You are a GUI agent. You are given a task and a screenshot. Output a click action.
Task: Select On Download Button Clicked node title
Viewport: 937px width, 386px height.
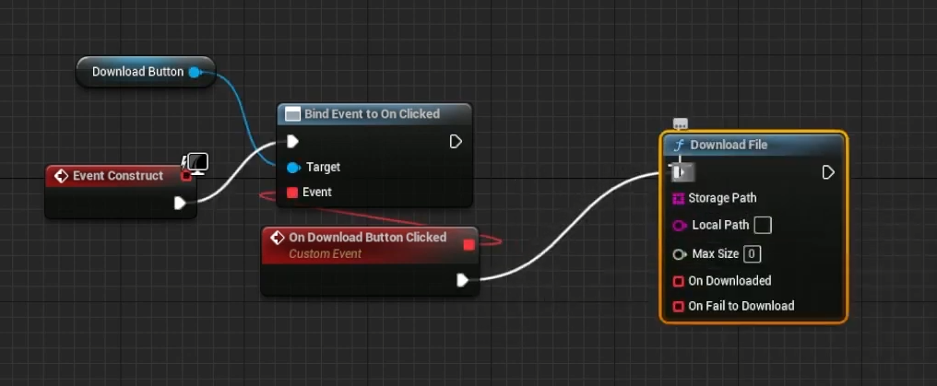[367, 238]
